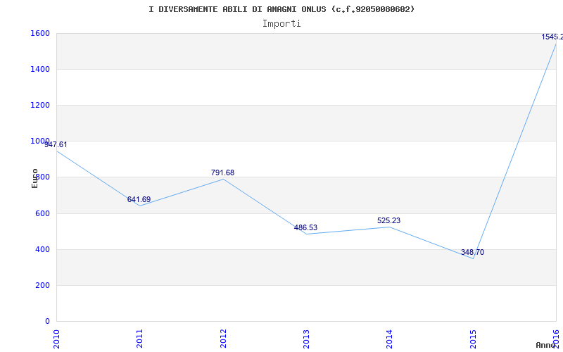Click the 1600 y-axis tick label
Image resolution: width=563 pixels, height=352 pixels.
[x=39, y=33]
